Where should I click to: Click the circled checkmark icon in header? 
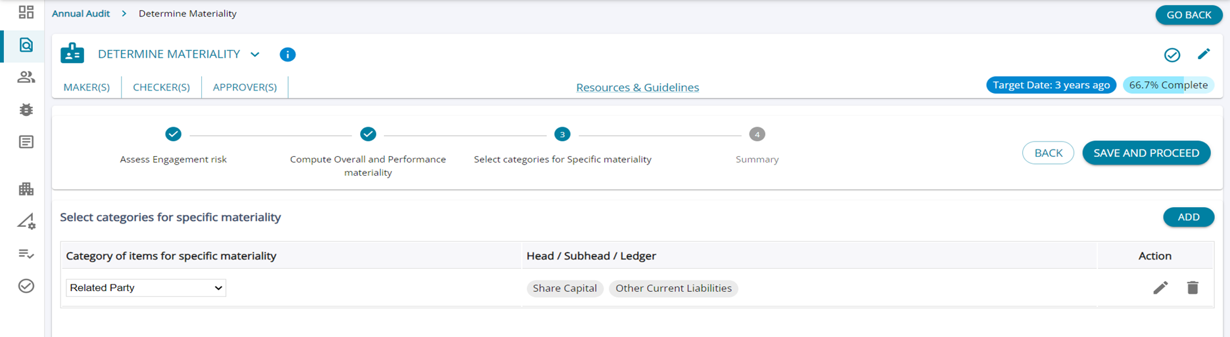[1171, 55]
